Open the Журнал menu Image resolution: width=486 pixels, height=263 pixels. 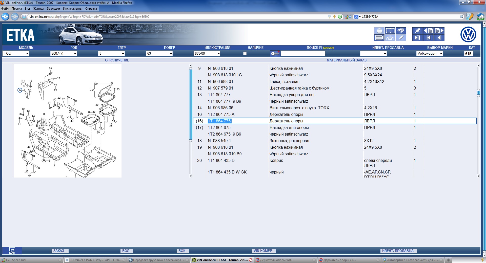coord(38,9)
